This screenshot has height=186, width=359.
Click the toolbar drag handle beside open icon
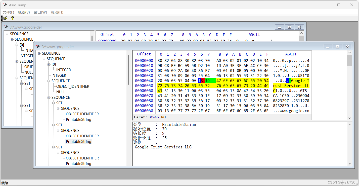click(2, 18)
